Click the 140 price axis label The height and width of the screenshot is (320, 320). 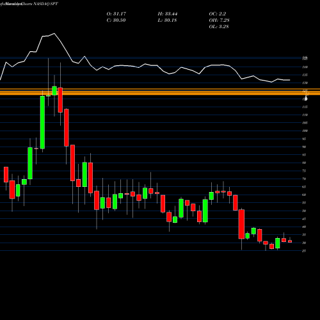305,67
